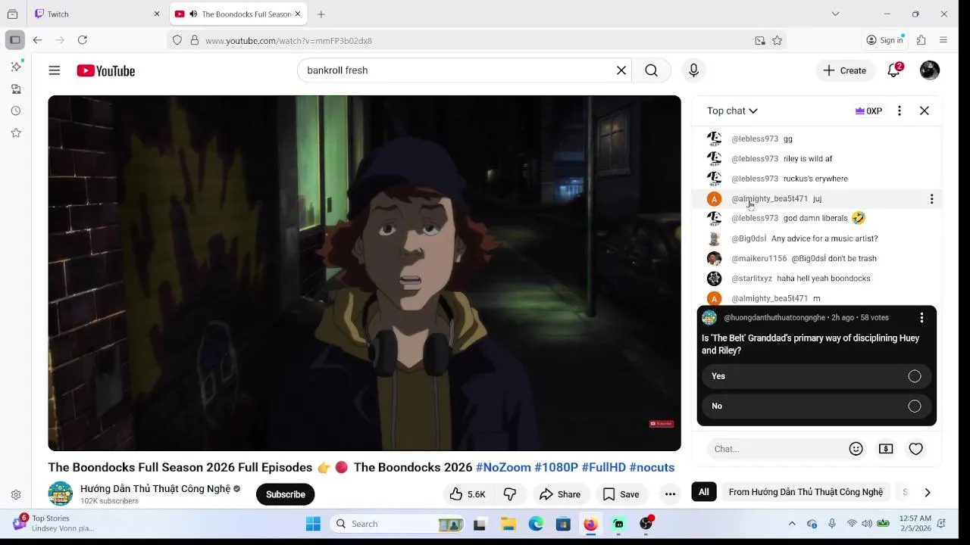Viewport: 970px width, 545px height.
Task: Open the #1080P hashtag link
Action: coord(556,468)
